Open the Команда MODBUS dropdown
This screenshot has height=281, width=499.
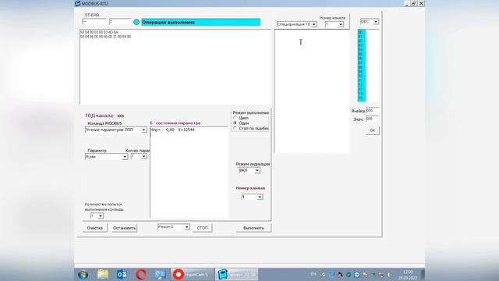click(143, 130)
